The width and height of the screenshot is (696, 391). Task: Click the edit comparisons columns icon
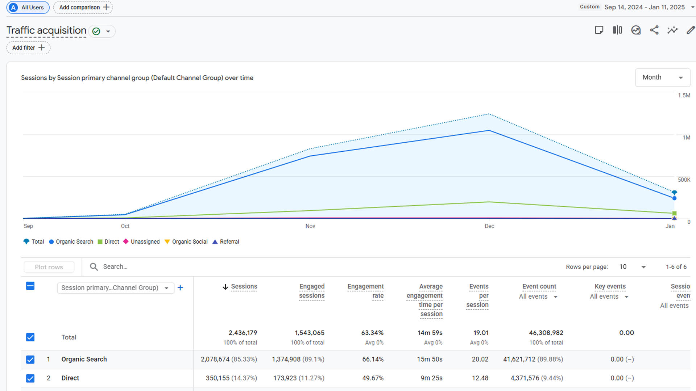tap(617, 30)
